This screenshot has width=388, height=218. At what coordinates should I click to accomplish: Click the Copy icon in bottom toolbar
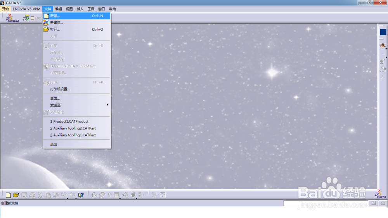click(x=48, y=195)
